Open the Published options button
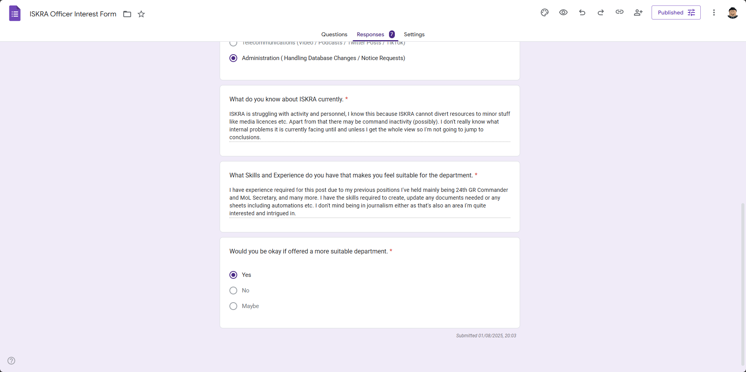 coord(676,12)
